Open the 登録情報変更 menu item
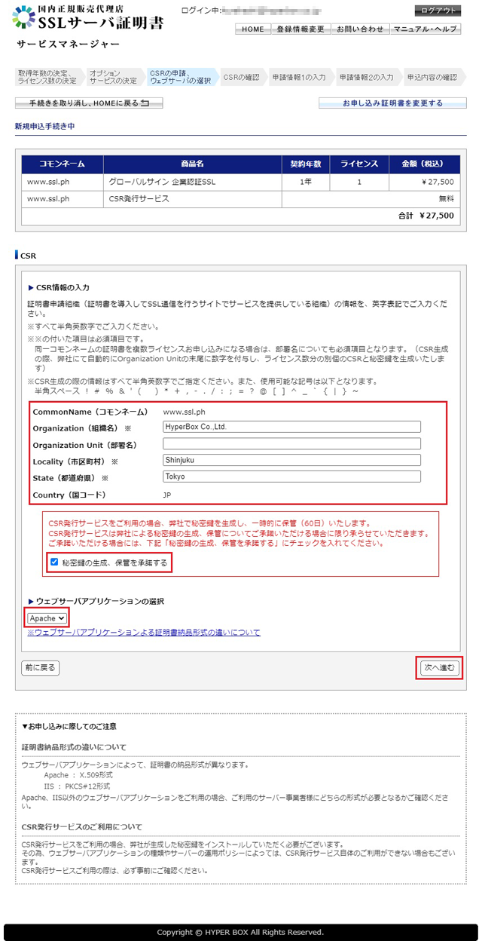The image size is (482, 941). [x=300, y=29]
